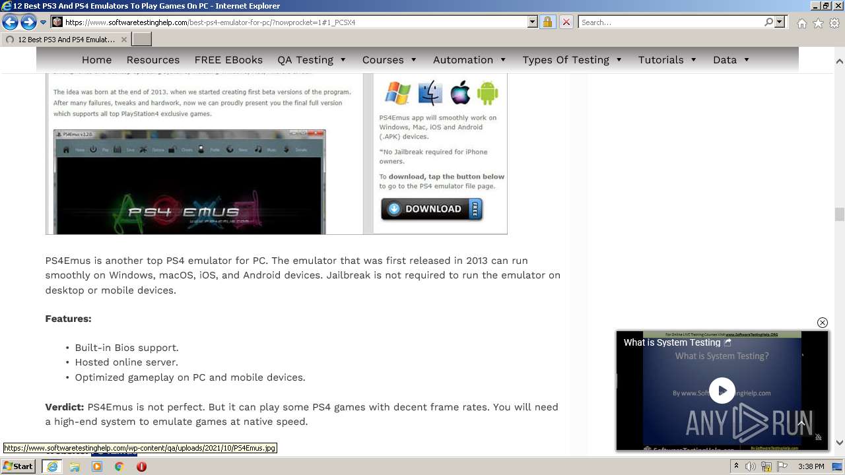Close the floating video player
845x475 pixels.
tap(822, 323)
